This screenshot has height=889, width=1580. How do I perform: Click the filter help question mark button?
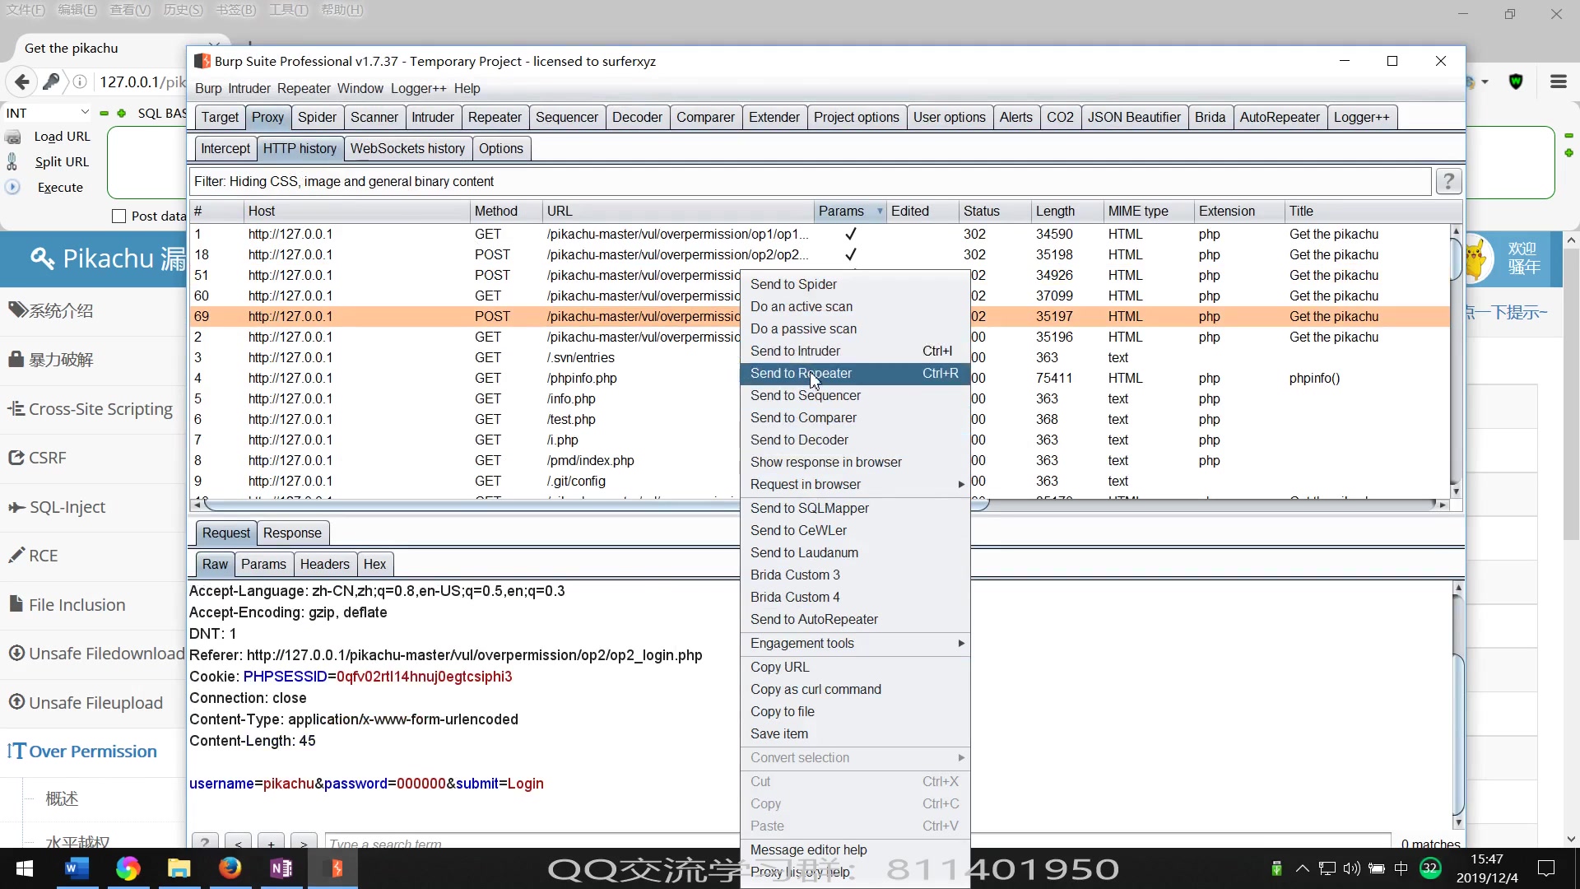1448,181
